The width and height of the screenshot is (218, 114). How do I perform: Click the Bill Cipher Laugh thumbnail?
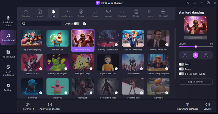point(83,62)
